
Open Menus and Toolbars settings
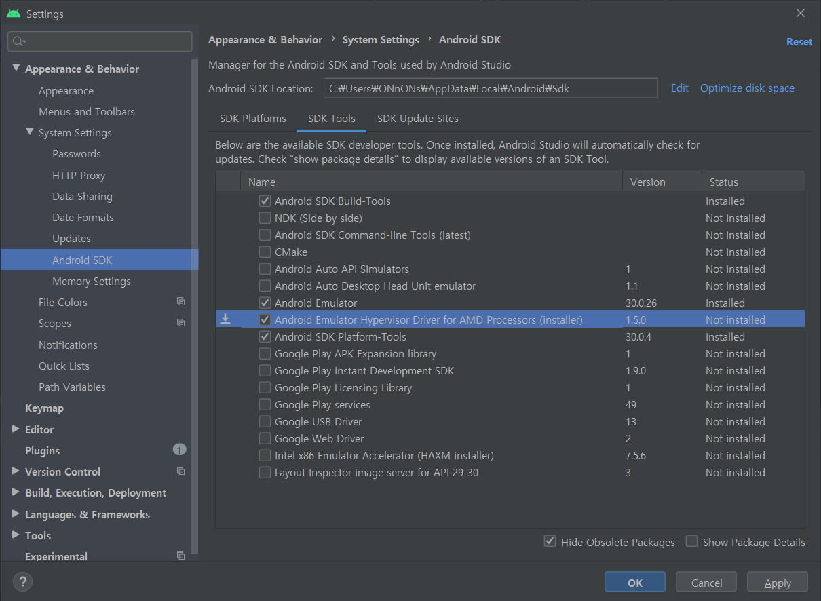click(x=87, y=111)
